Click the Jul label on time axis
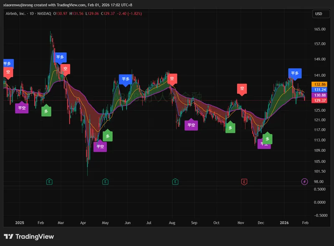Image resolution: width=334 pixels, height=246 pixels. pos(149,223)
